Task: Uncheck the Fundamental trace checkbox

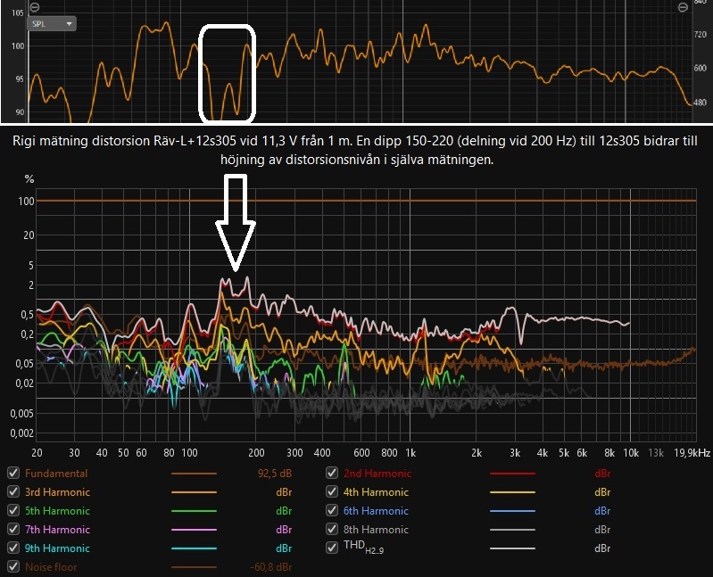Action: pos(13,473)
